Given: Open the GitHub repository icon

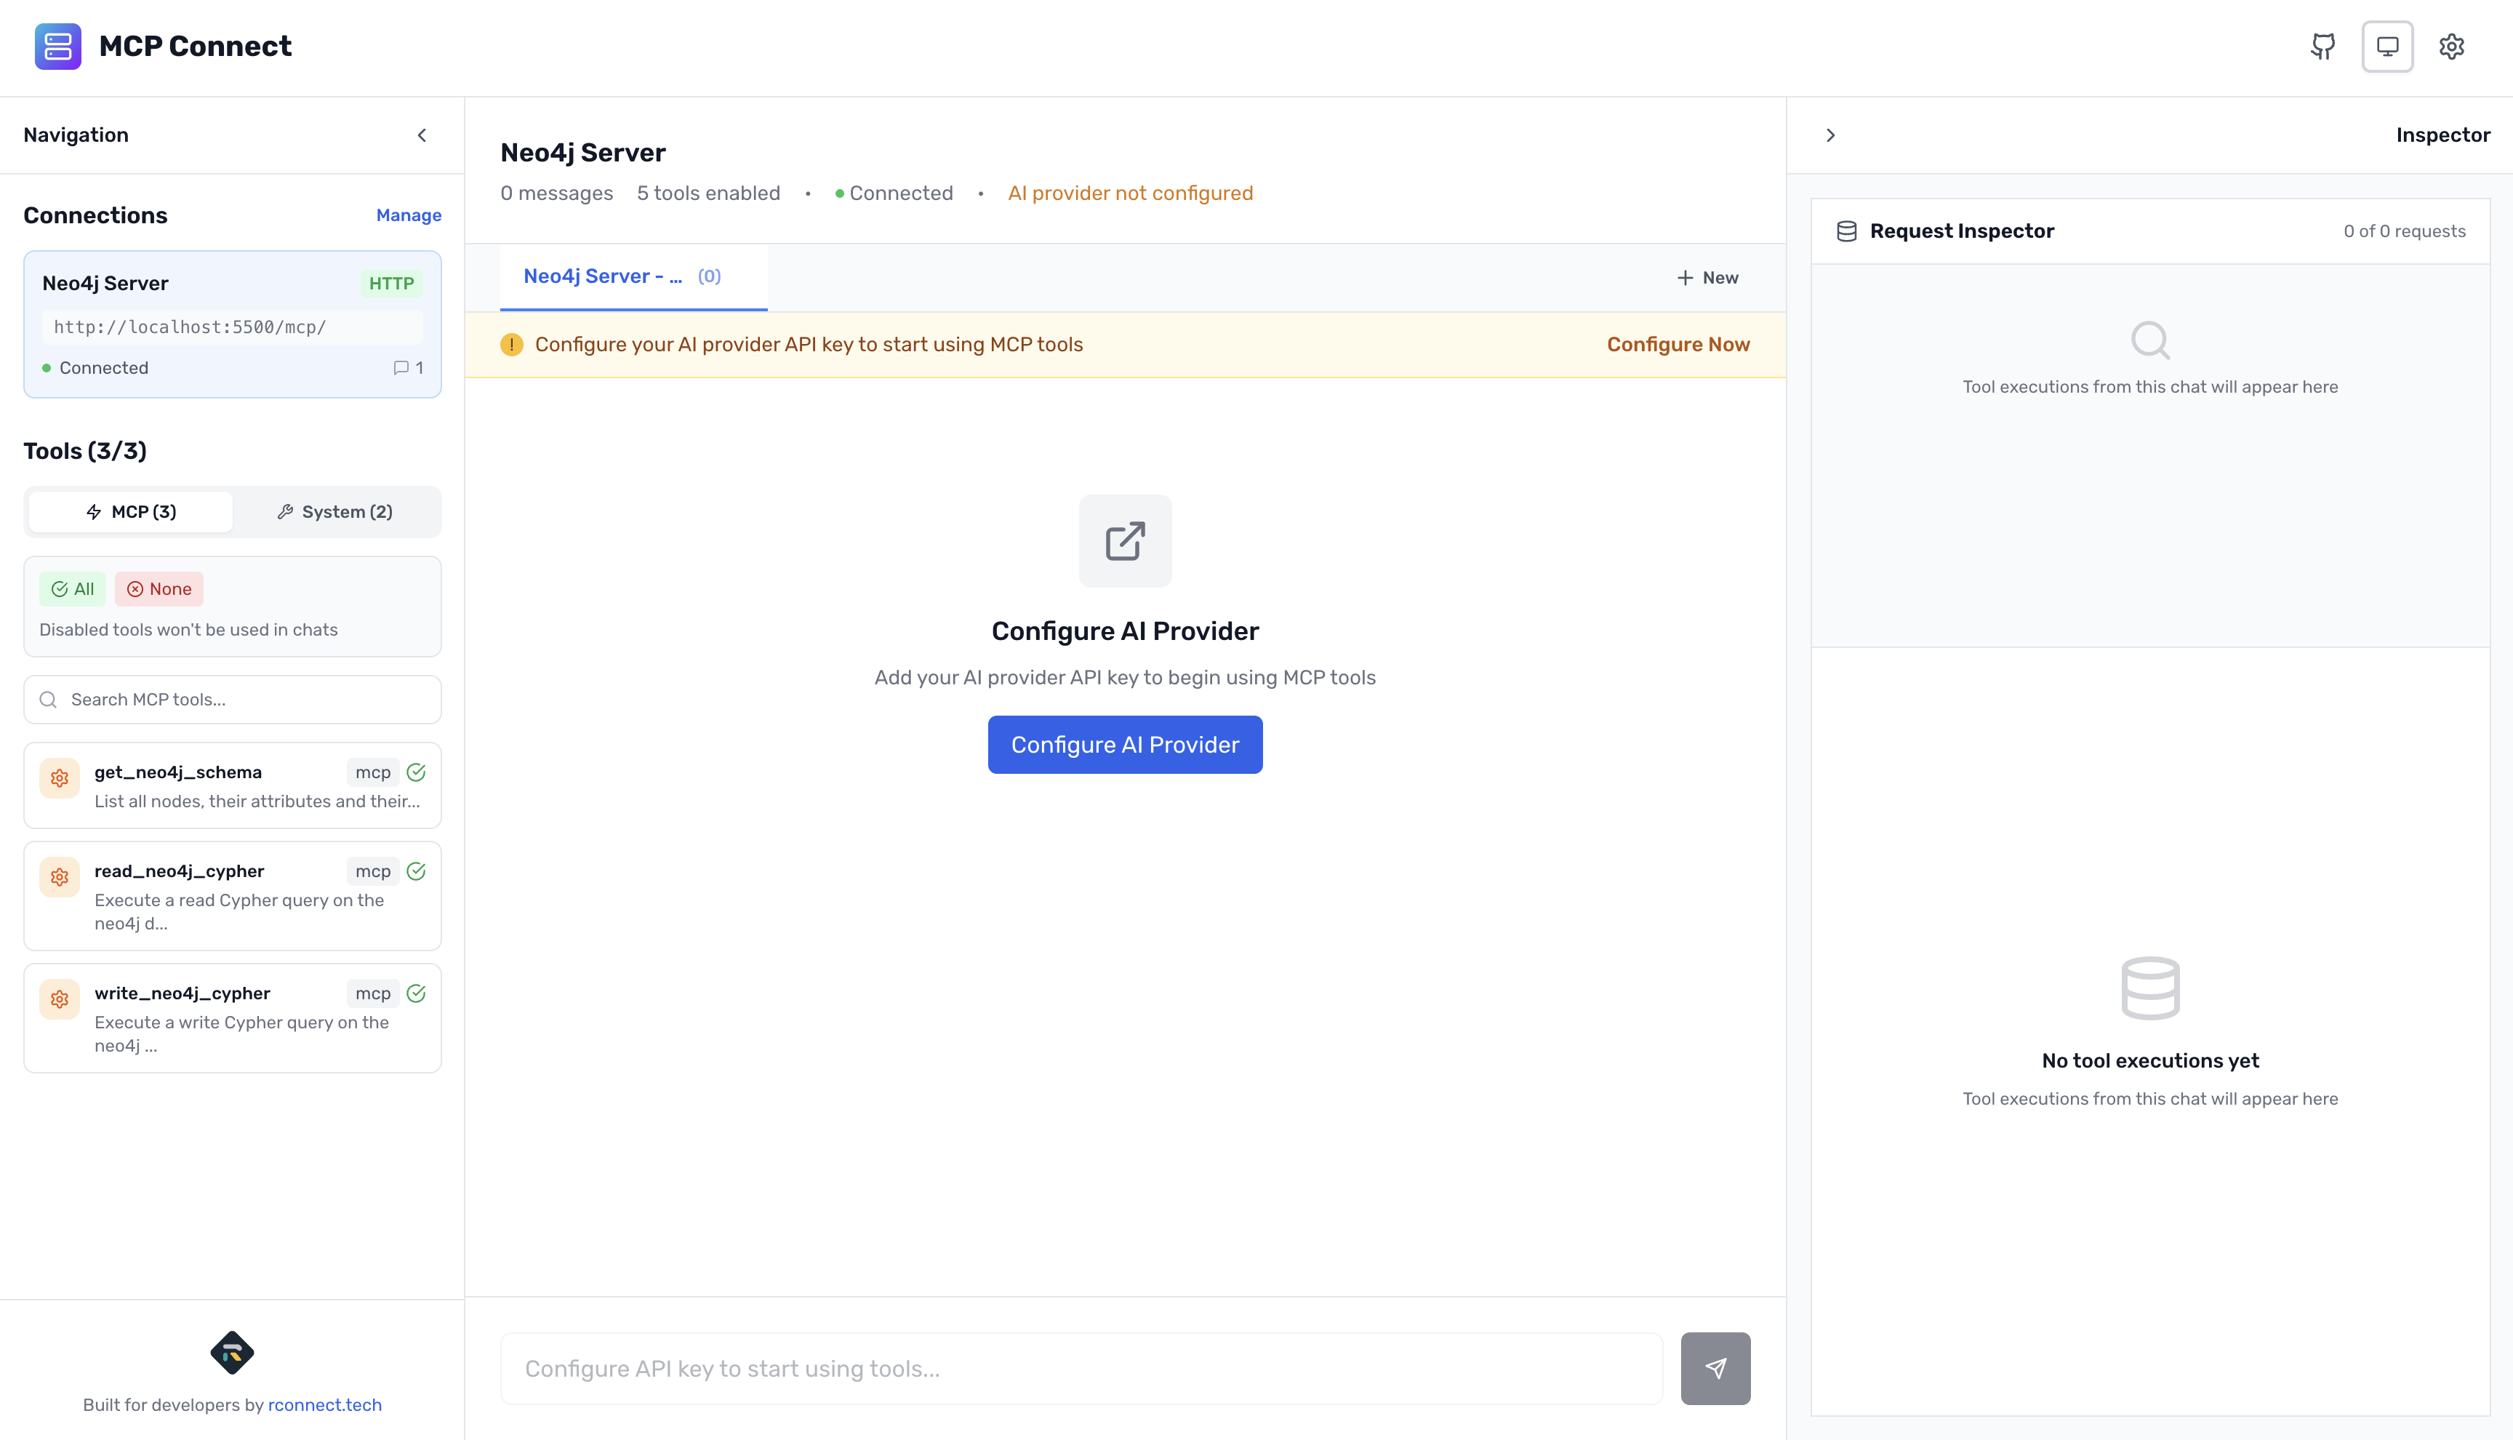Looking at the screenshot, I should click(x=2323, y=47).
